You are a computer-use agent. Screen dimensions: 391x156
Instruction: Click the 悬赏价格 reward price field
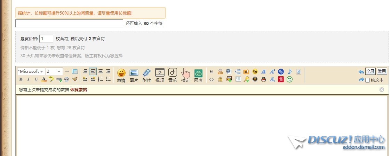tap(46, 39)
